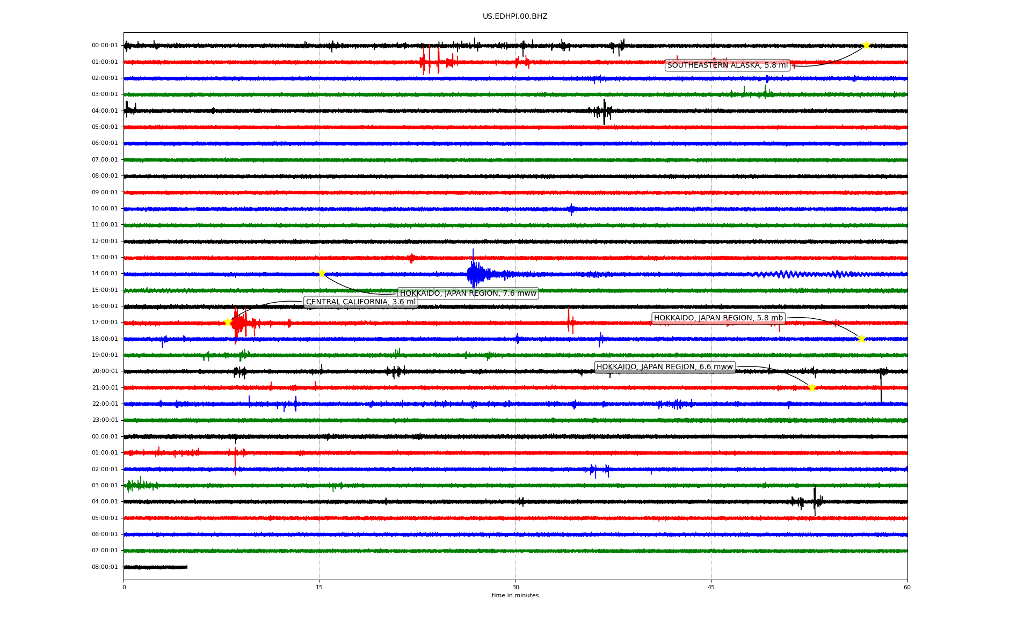
Task: Click the US.EDHPI.00.BHZ plot title
Action: (515, 17)
